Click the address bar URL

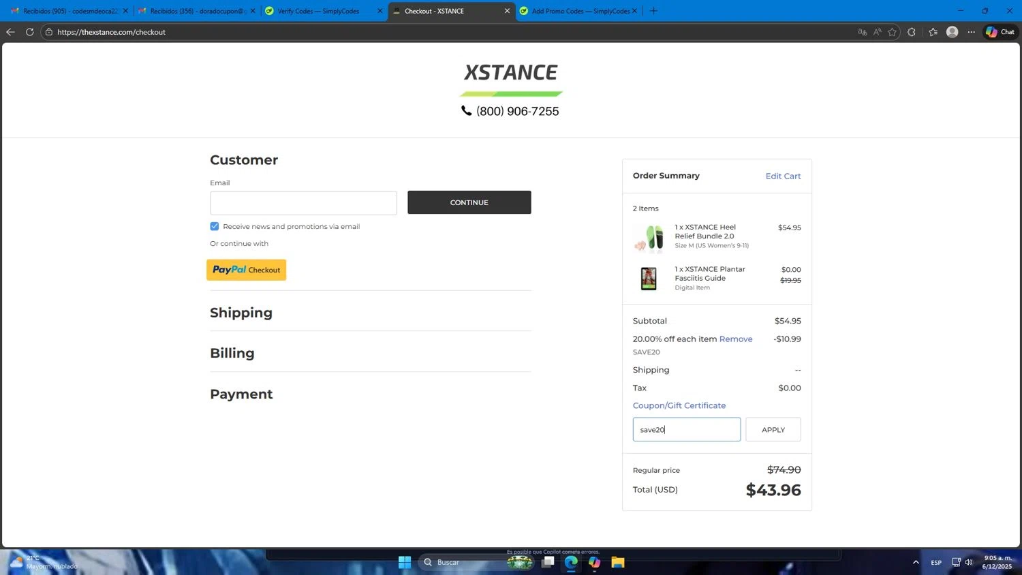tap(111, 32)
